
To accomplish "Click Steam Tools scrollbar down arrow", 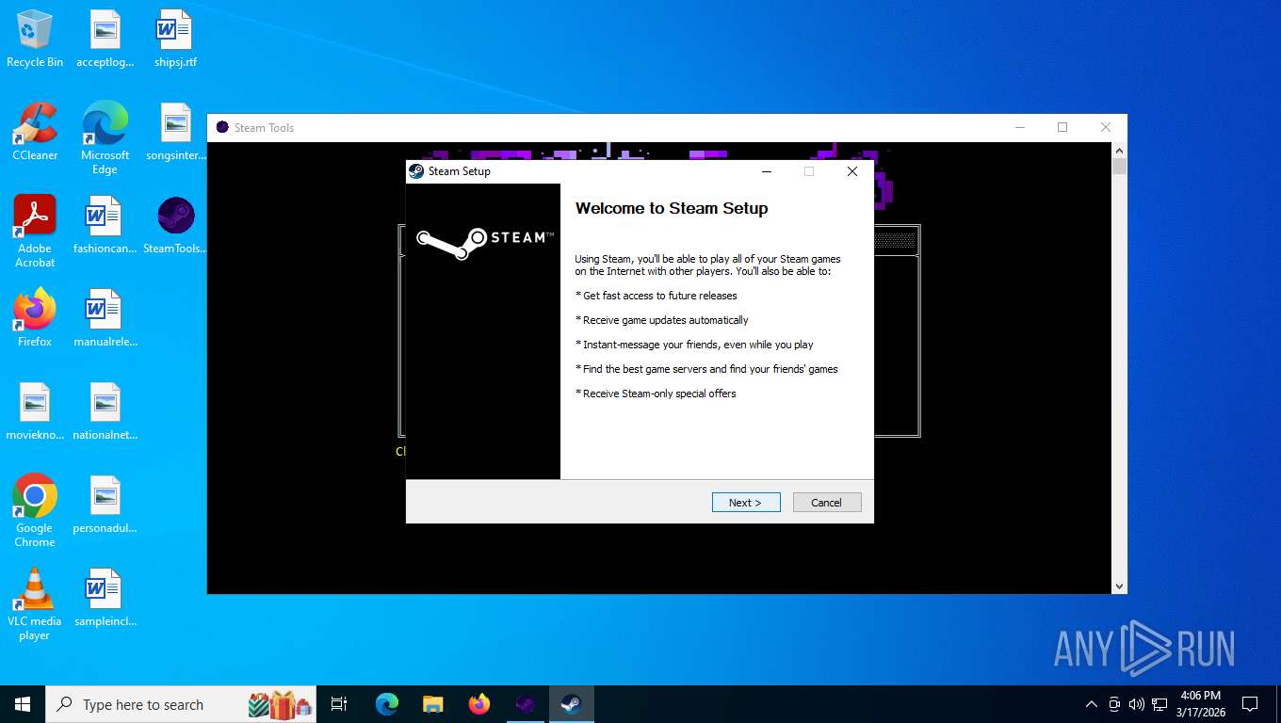I will [x=1119, y=586].
